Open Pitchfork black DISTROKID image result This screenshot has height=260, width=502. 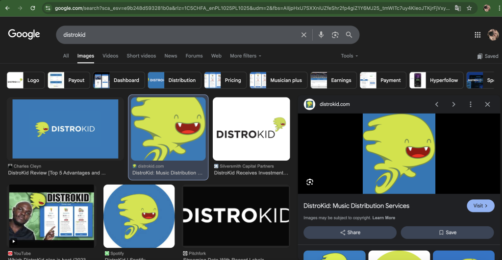coord(236,216)
